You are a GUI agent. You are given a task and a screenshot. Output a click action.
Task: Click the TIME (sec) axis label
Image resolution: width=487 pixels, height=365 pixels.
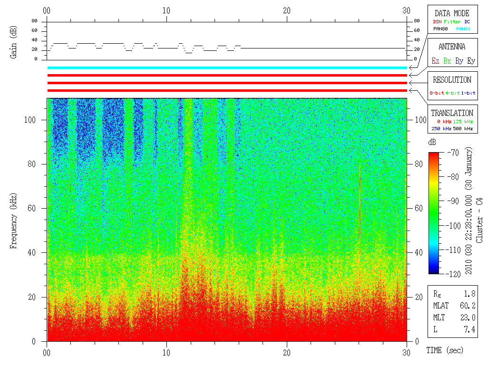(x=445, y=350)
